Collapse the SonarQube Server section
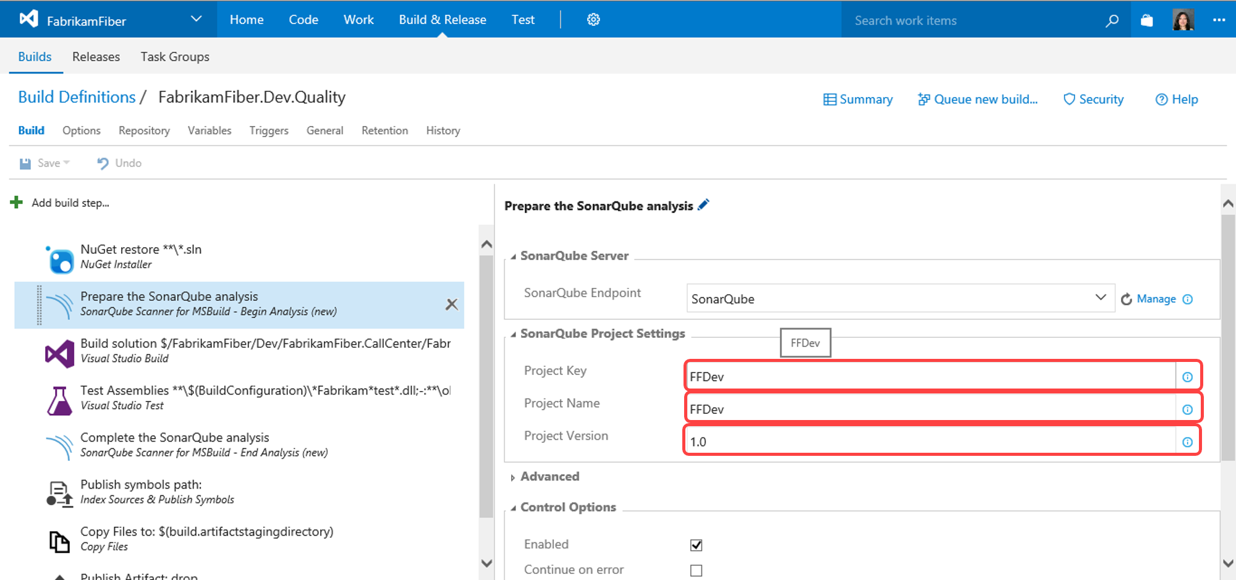The image size is (1236, 580). click(513, 256)
